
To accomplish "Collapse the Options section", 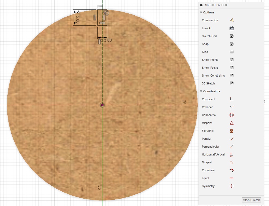I will tap(201, 12).
